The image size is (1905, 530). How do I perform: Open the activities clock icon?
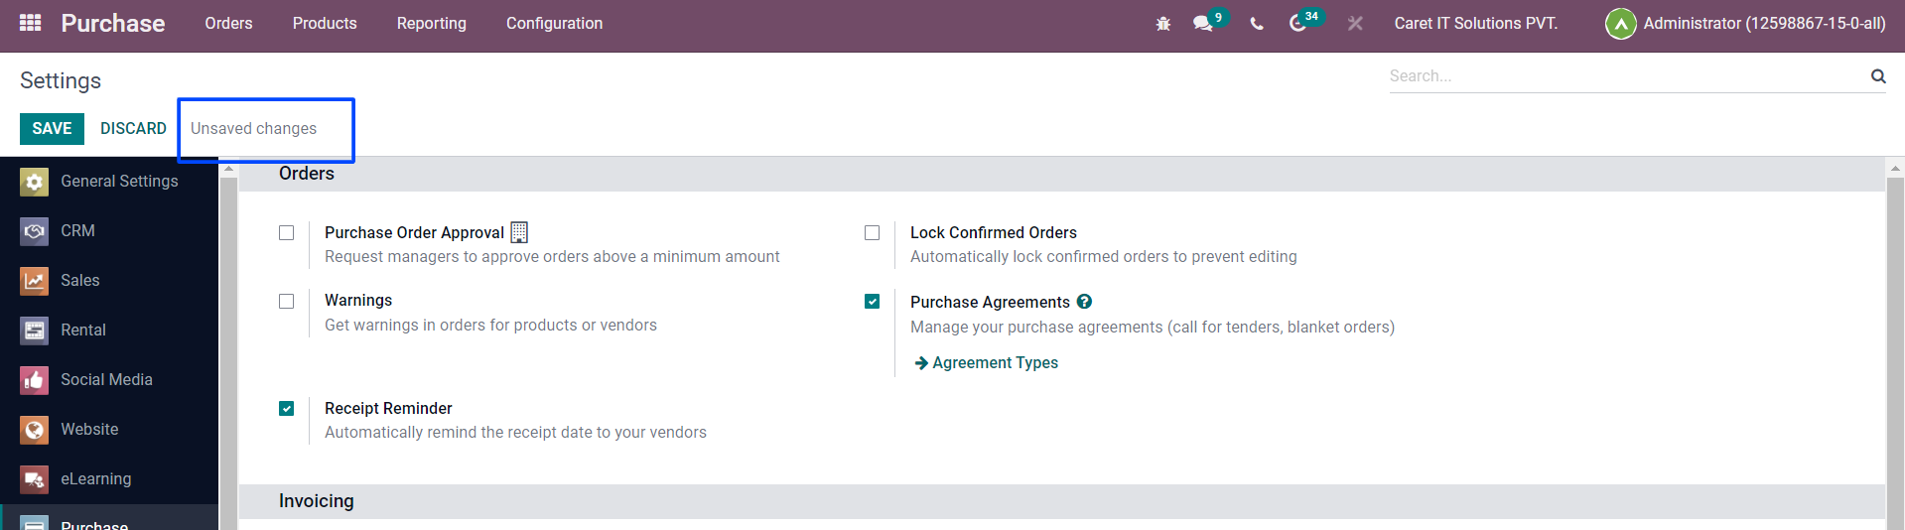1298,24
